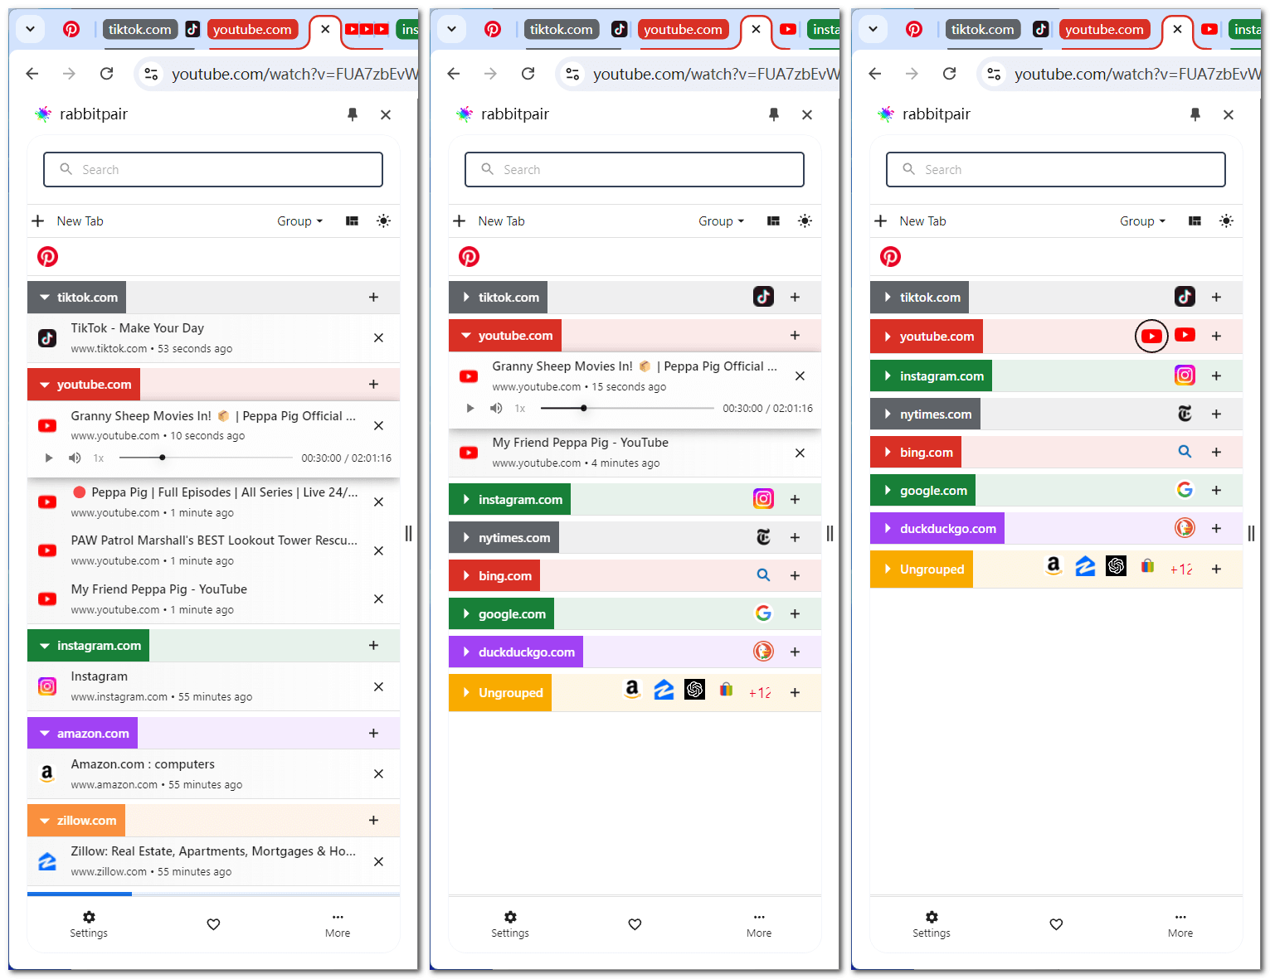
Task: Click the Search field in the middle panel
Action: [635, 169]
